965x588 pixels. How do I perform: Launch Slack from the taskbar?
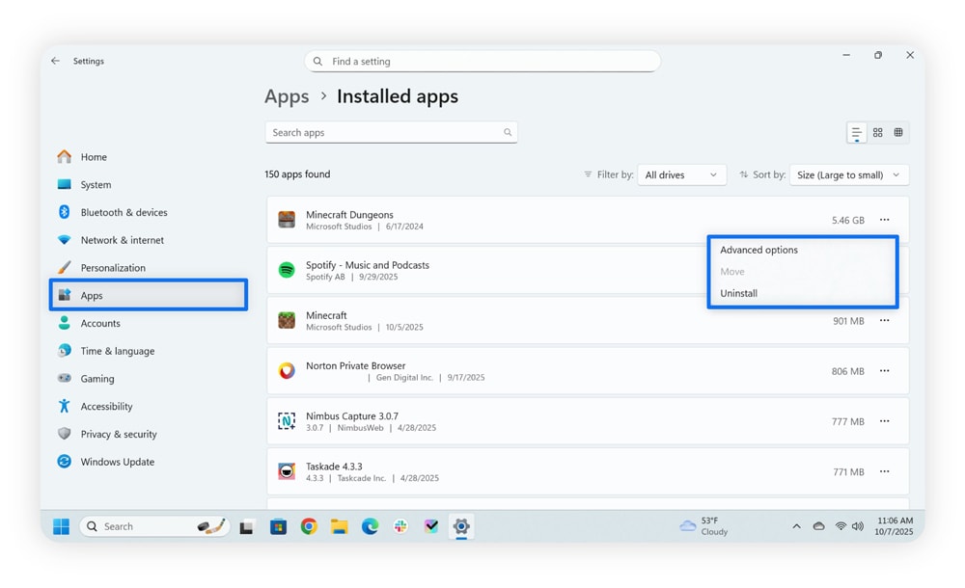pos(400,526)
